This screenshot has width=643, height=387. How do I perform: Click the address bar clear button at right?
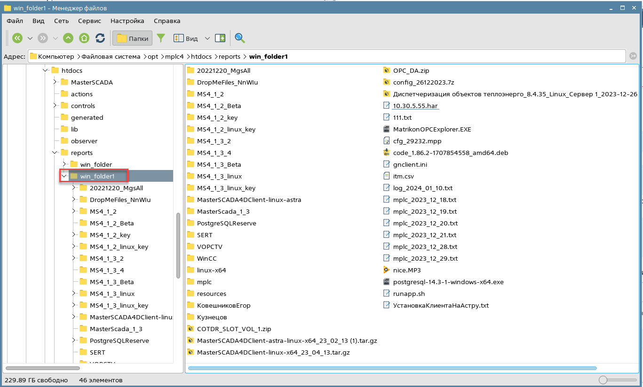click(633, 56)
